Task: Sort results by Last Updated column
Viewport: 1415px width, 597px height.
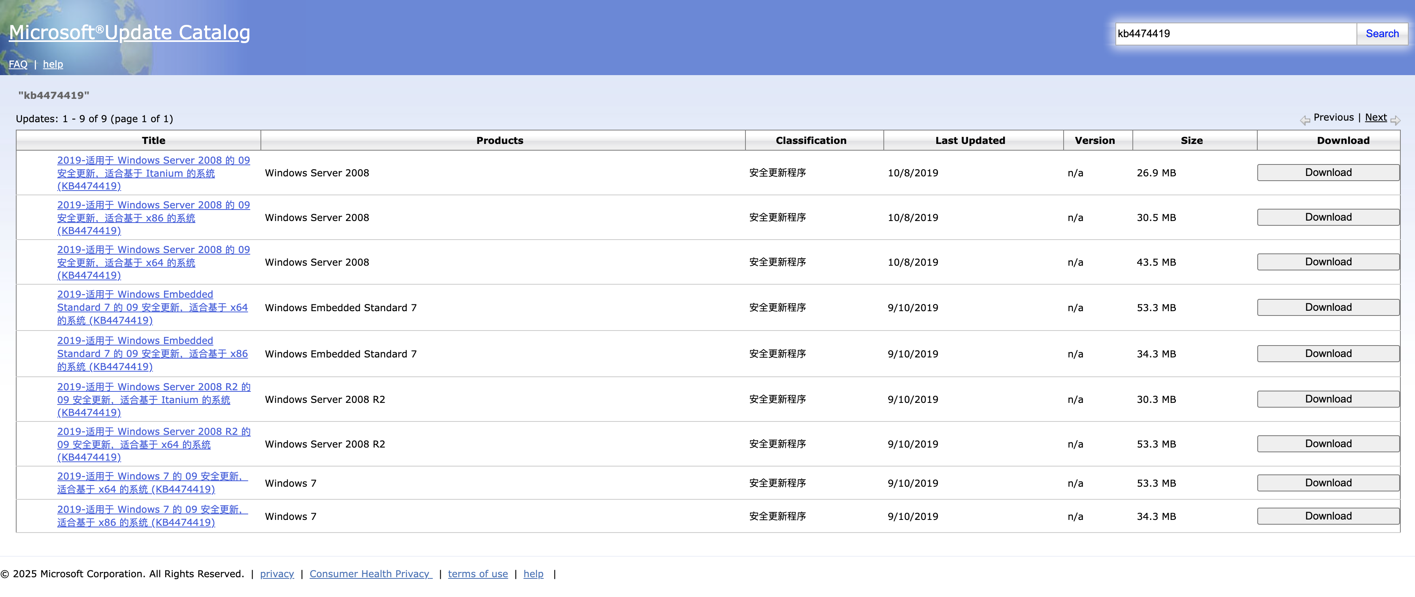Action: [x=970, y=141]
